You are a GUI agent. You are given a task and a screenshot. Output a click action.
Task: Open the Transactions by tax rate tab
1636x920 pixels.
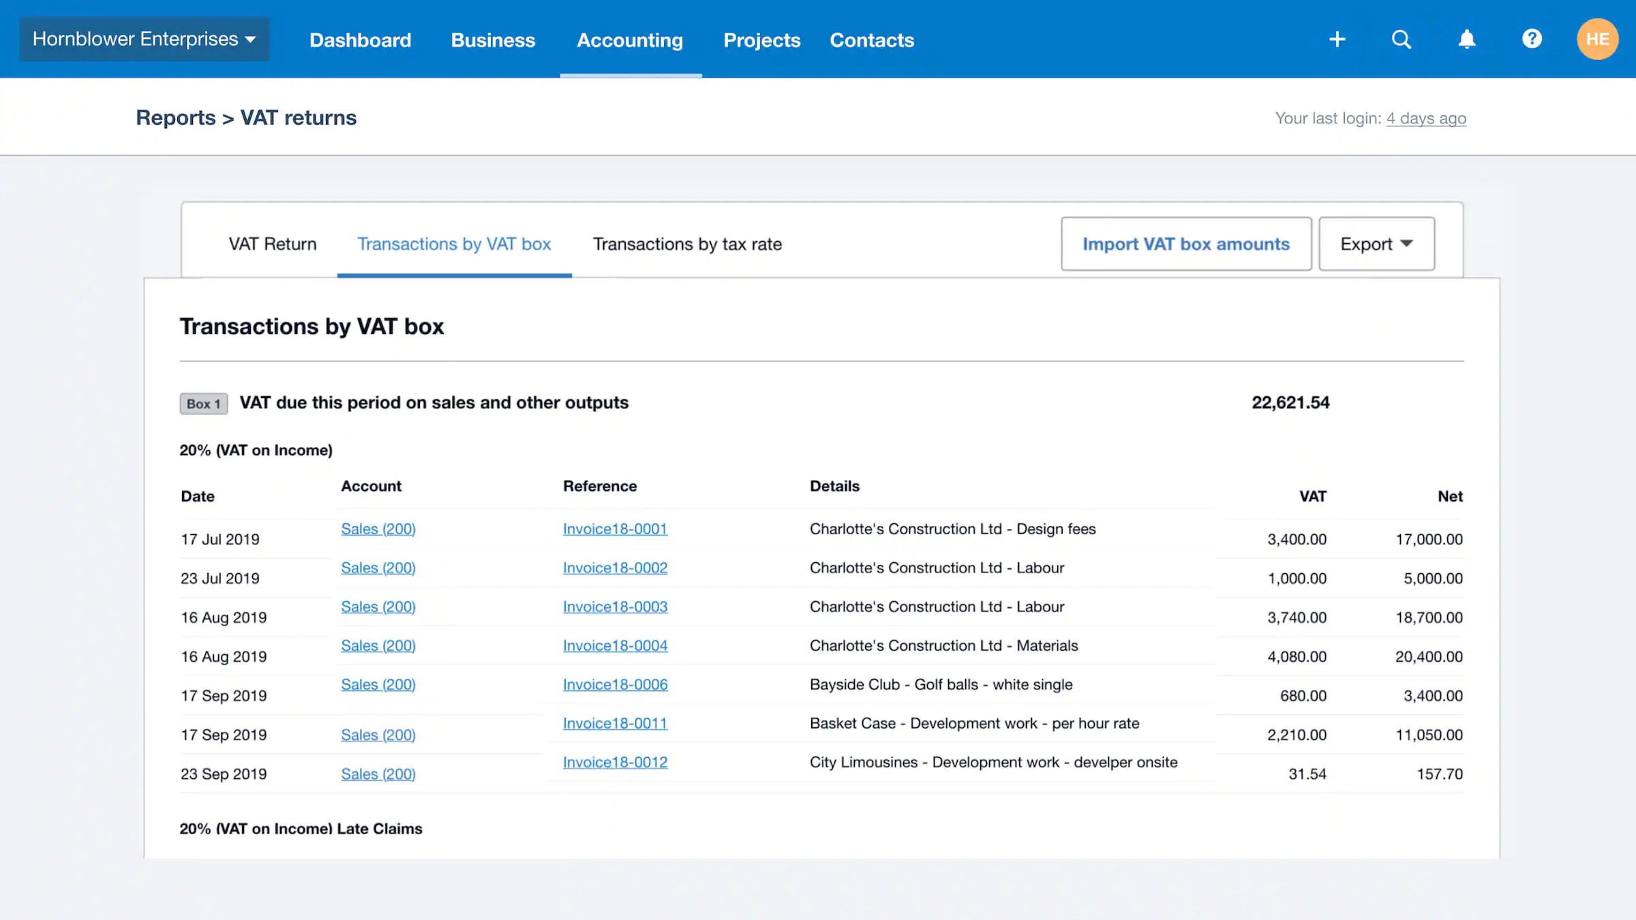tap(688, 243)
